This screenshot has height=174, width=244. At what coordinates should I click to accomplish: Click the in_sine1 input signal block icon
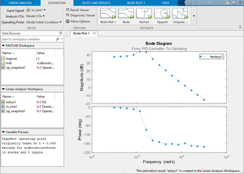pos(28,10)
